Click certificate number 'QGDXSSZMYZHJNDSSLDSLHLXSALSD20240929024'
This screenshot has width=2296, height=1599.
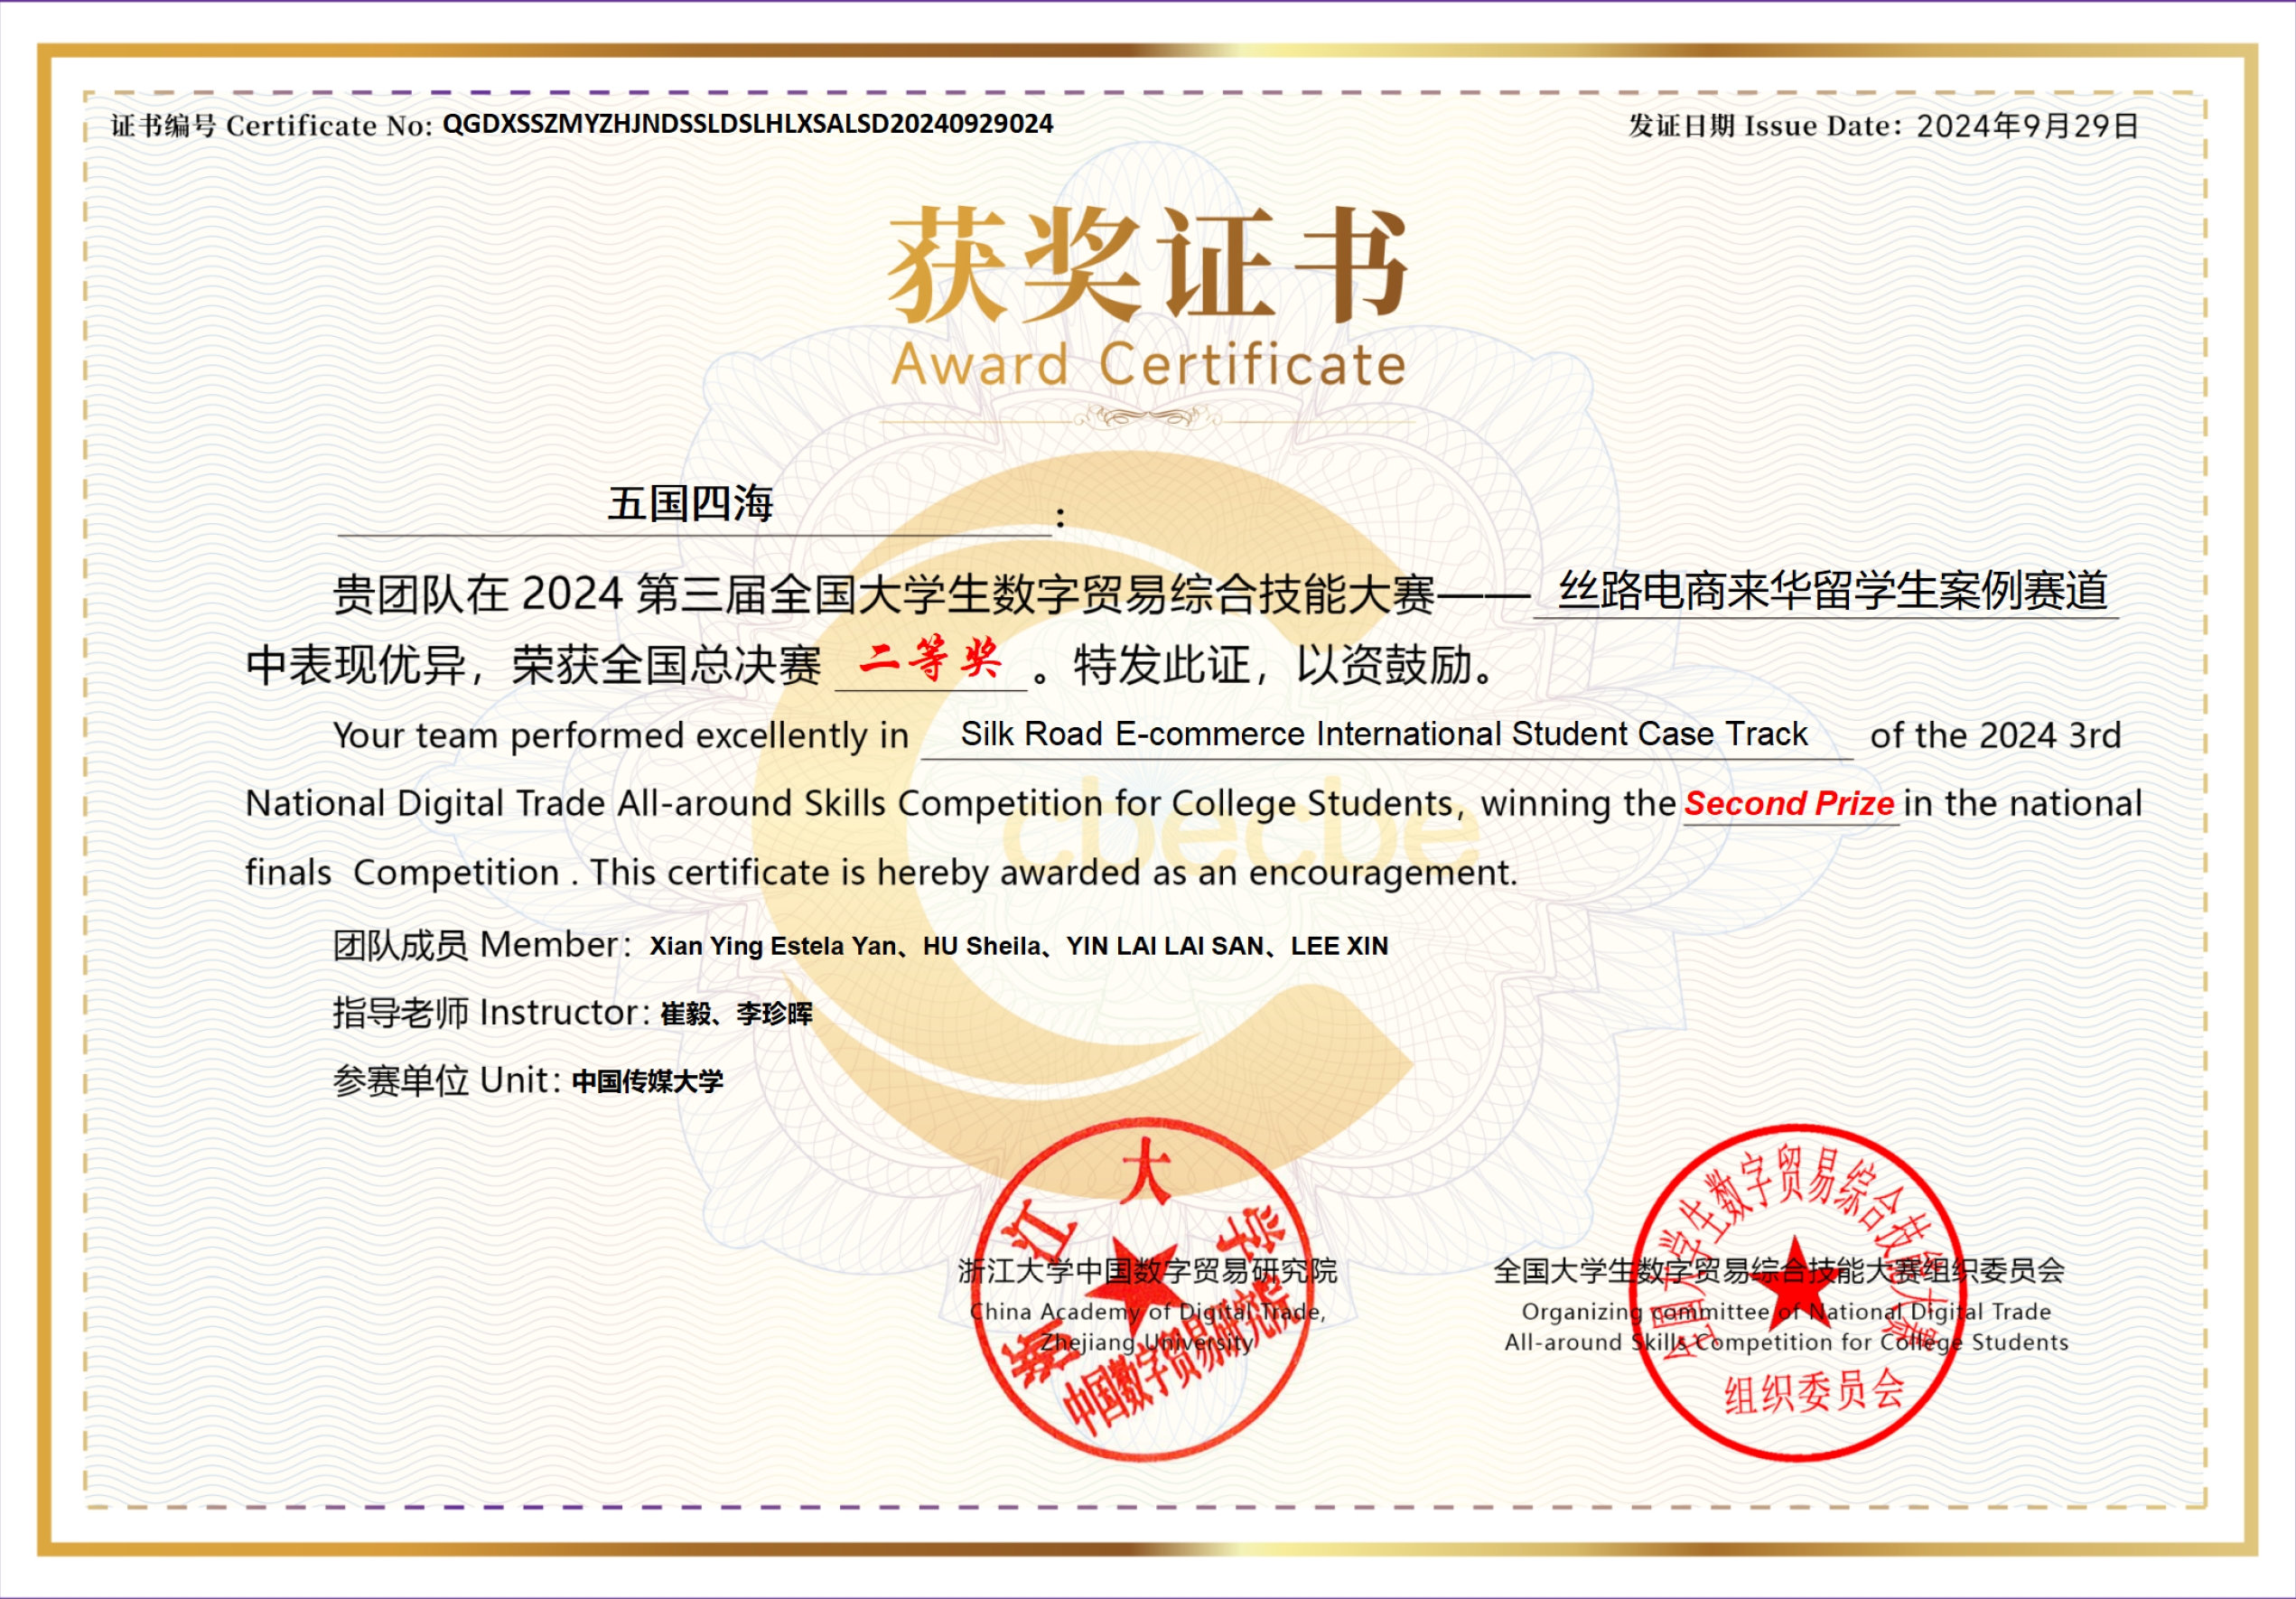click(748, 124)
